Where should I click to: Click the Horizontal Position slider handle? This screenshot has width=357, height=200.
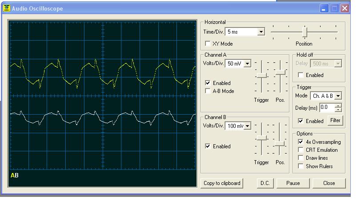pos(305,32)
